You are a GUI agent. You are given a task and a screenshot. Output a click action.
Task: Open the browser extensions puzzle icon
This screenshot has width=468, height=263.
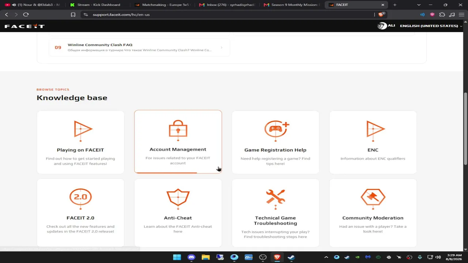click(442, 15)
